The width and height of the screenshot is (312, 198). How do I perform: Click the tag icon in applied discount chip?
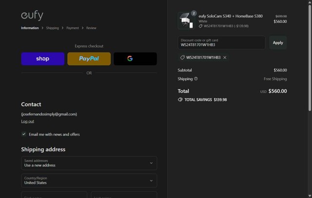tap(182, 57)
